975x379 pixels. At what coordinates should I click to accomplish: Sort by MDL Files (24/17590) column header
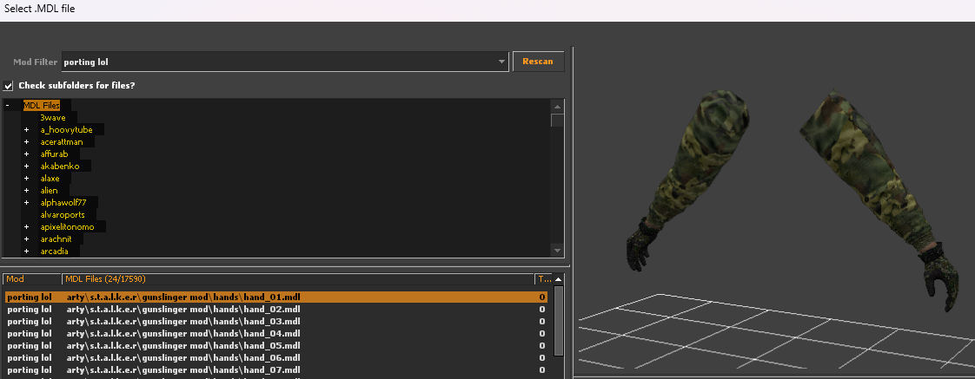tap(298, 279)
